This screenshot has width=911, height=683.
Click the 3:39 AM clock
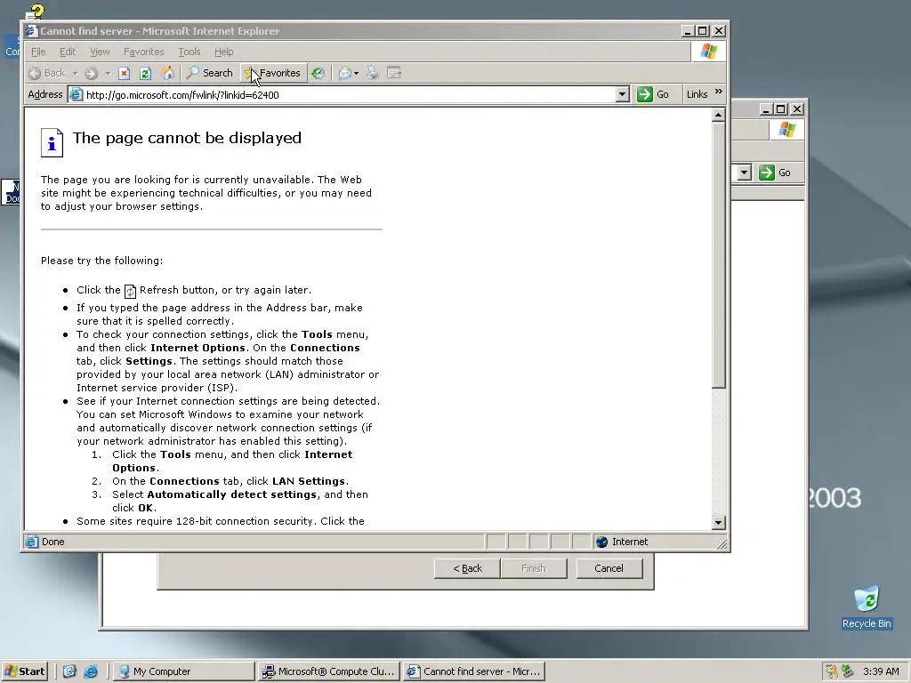881,671
